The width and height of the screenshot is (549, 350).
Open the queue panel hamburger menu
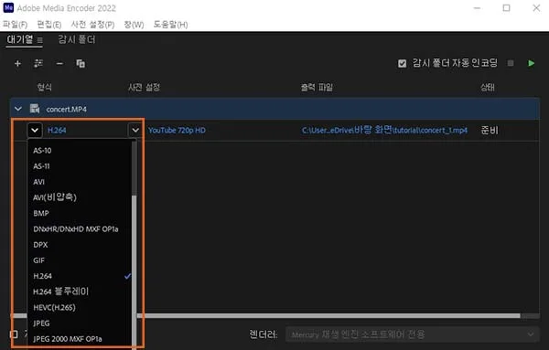click(40, 40)
